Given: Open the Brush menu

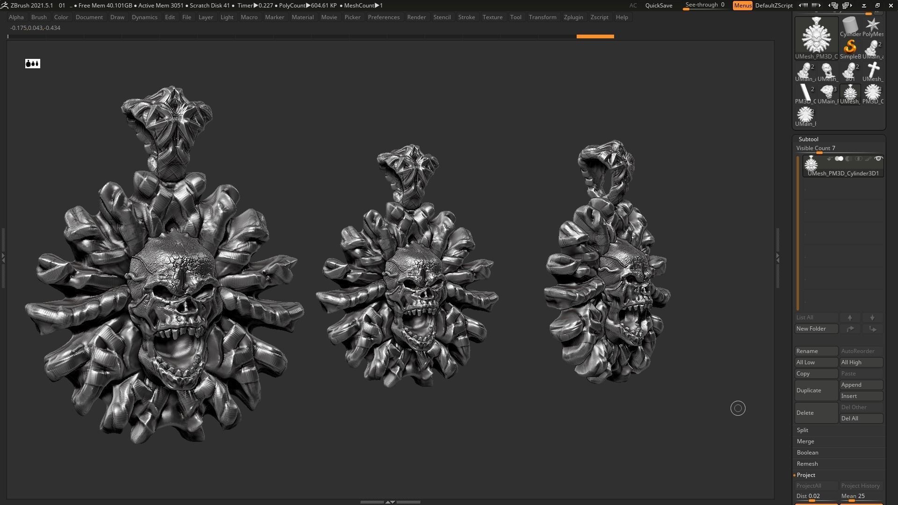Looking at the screenshot, I should pos(39,17).
